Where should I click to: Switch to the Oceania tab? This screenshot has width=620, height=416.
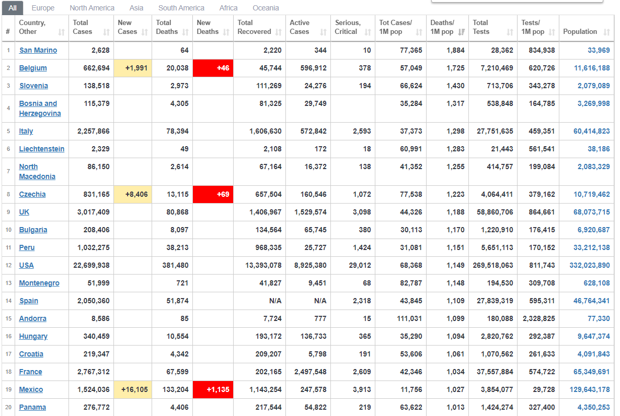point(266,8)
